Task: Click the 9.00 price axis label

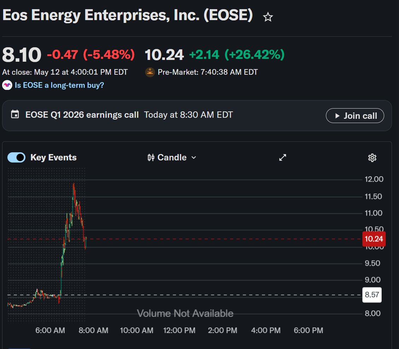Action: [373, 280]
